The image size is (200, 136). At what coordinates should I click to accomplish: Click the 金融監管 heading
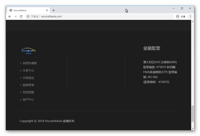click(x=152, y=48)
